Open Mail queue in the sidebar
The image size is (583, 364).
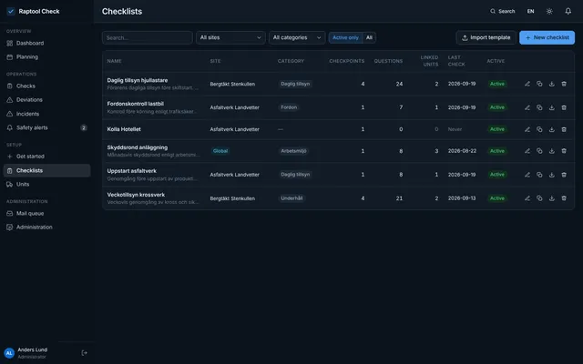click(46, 213)
